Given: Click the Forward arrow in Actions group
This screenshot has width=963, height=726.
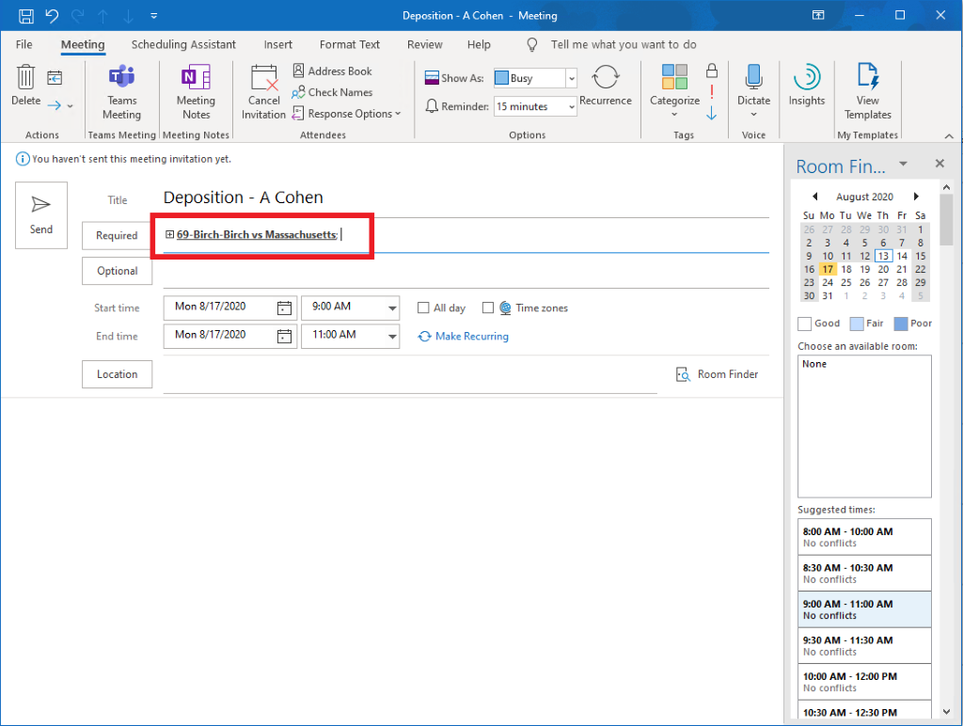Looking at the screenshot, I should click(54, 105).
